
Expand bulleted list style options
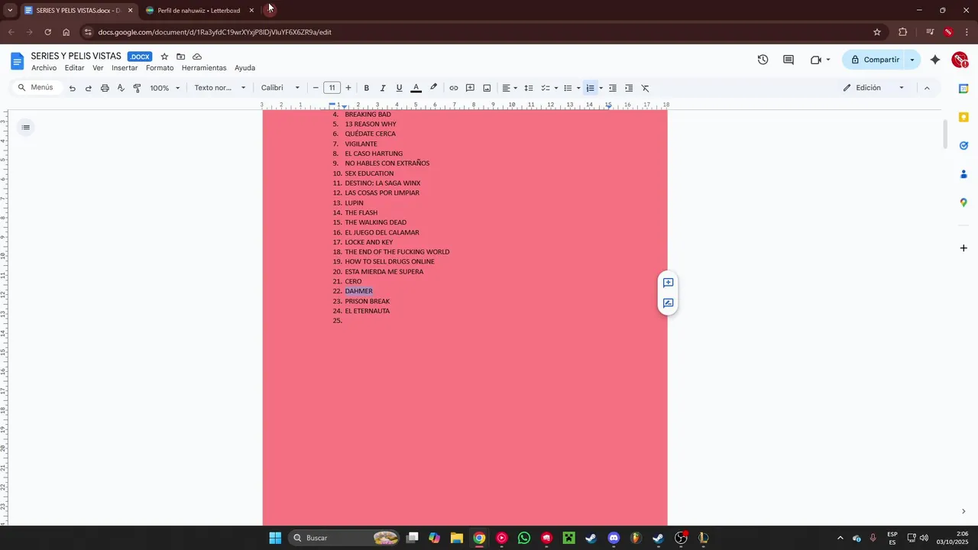(578, 88)
